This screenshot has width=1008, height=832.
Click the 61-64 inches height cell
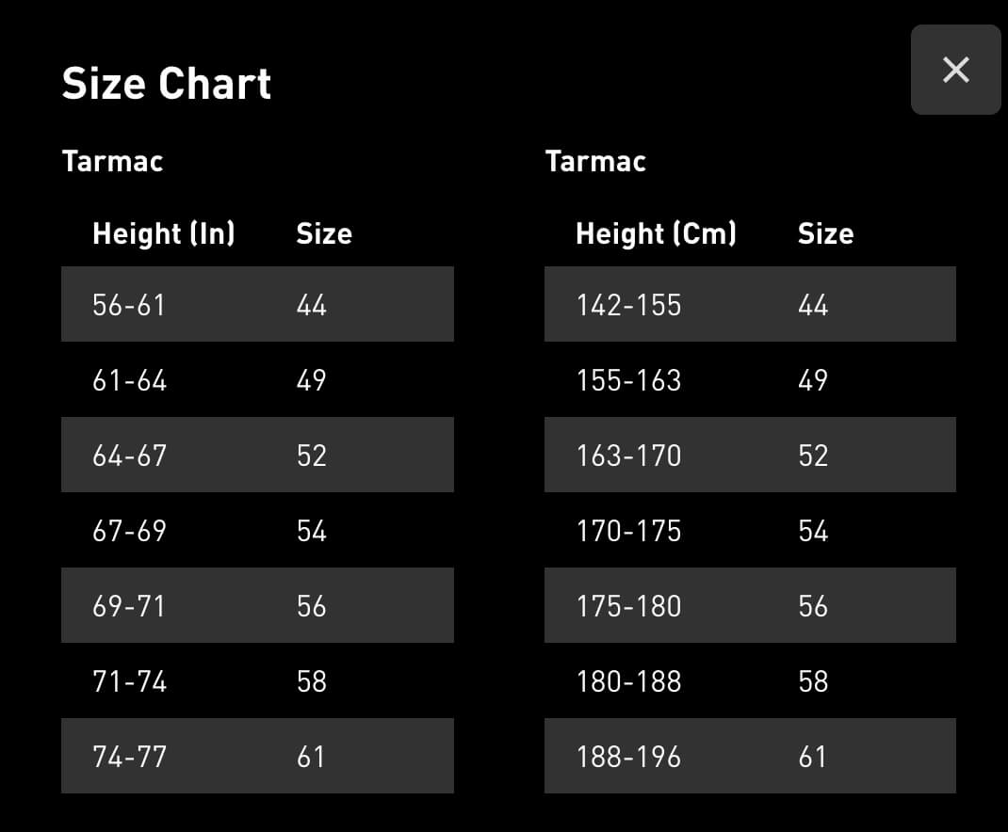(x=129, y=380)
